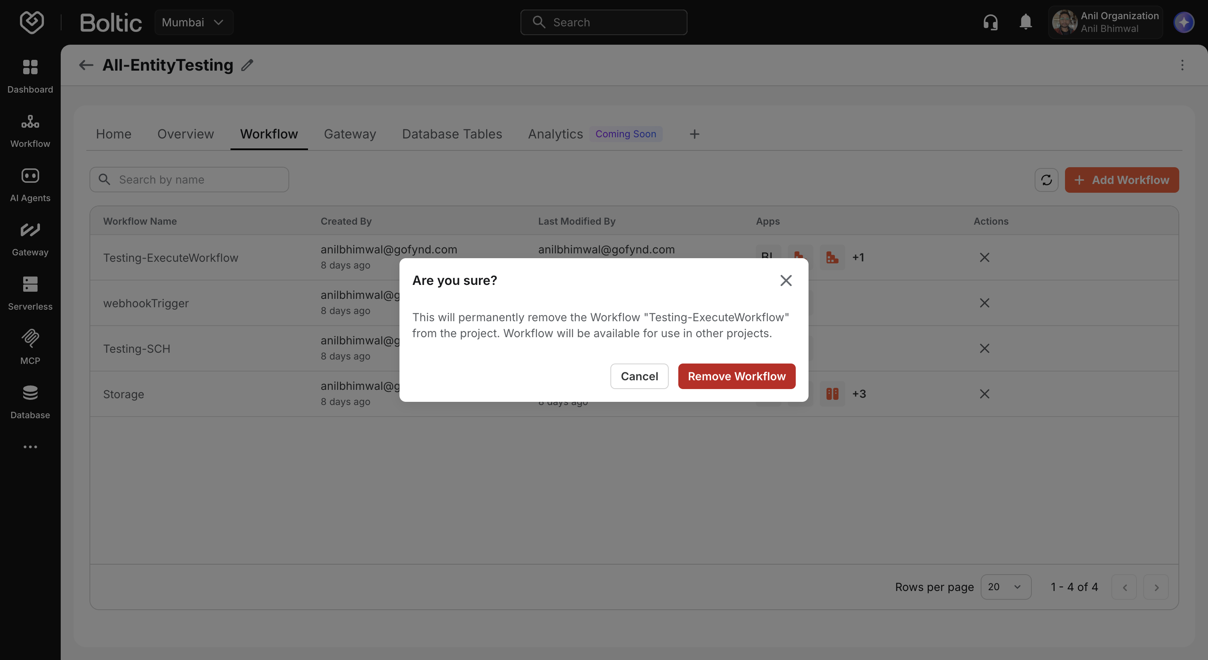
Task: Edit the All-EntityTesting project name pencil
Action: pos(247,65)
